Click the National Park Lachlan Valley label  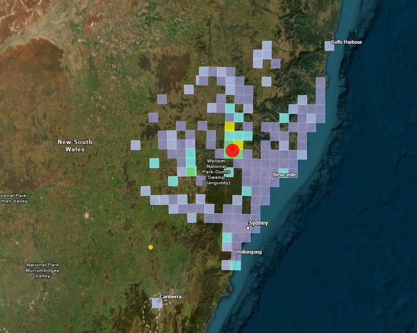point(12,198)
